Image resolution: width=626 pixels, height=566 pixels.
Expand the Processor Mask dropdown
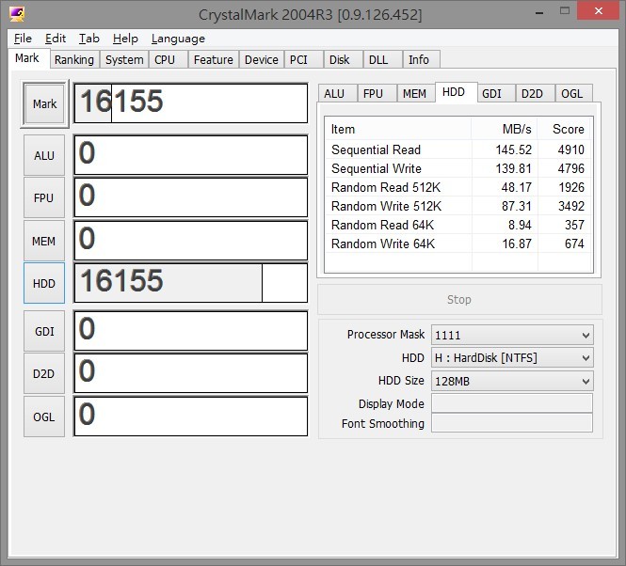511,336
